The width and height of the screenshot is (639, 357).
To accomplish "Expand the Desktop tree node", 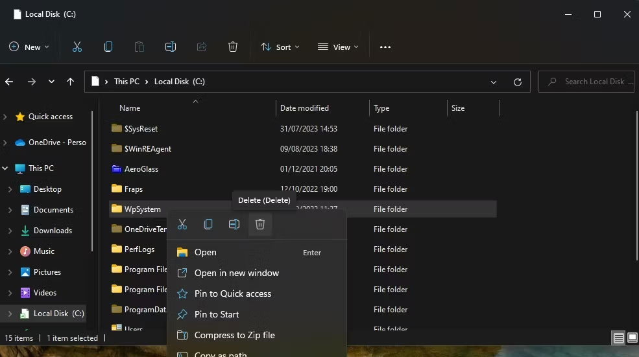I will tap(10, 189).
